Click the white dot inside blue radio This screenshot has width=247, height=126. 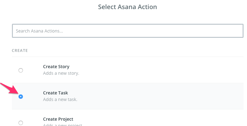pos(21,97)
